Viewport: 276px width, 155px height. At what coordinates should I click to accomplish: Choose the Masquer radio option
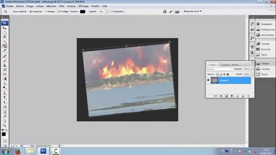point(46,12)
